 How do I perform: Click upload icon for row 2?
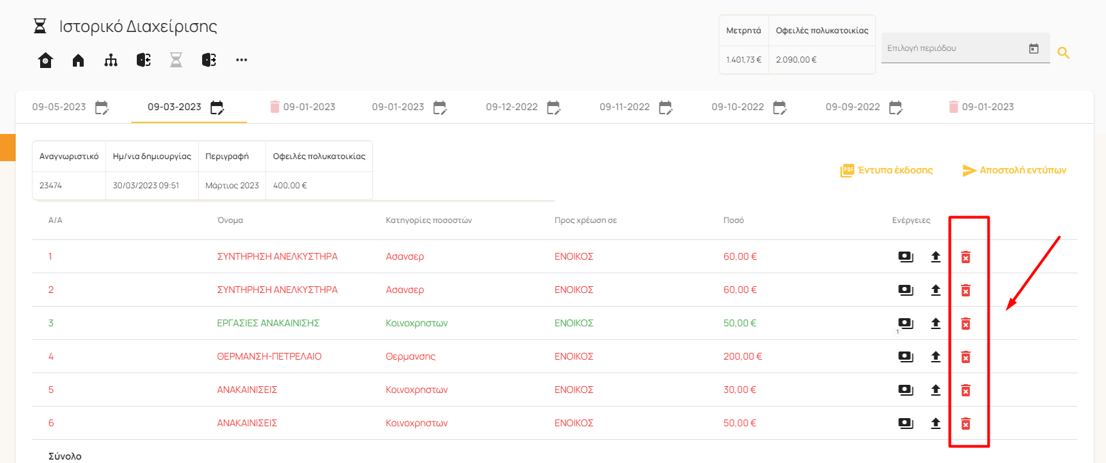tap(936, 290)
